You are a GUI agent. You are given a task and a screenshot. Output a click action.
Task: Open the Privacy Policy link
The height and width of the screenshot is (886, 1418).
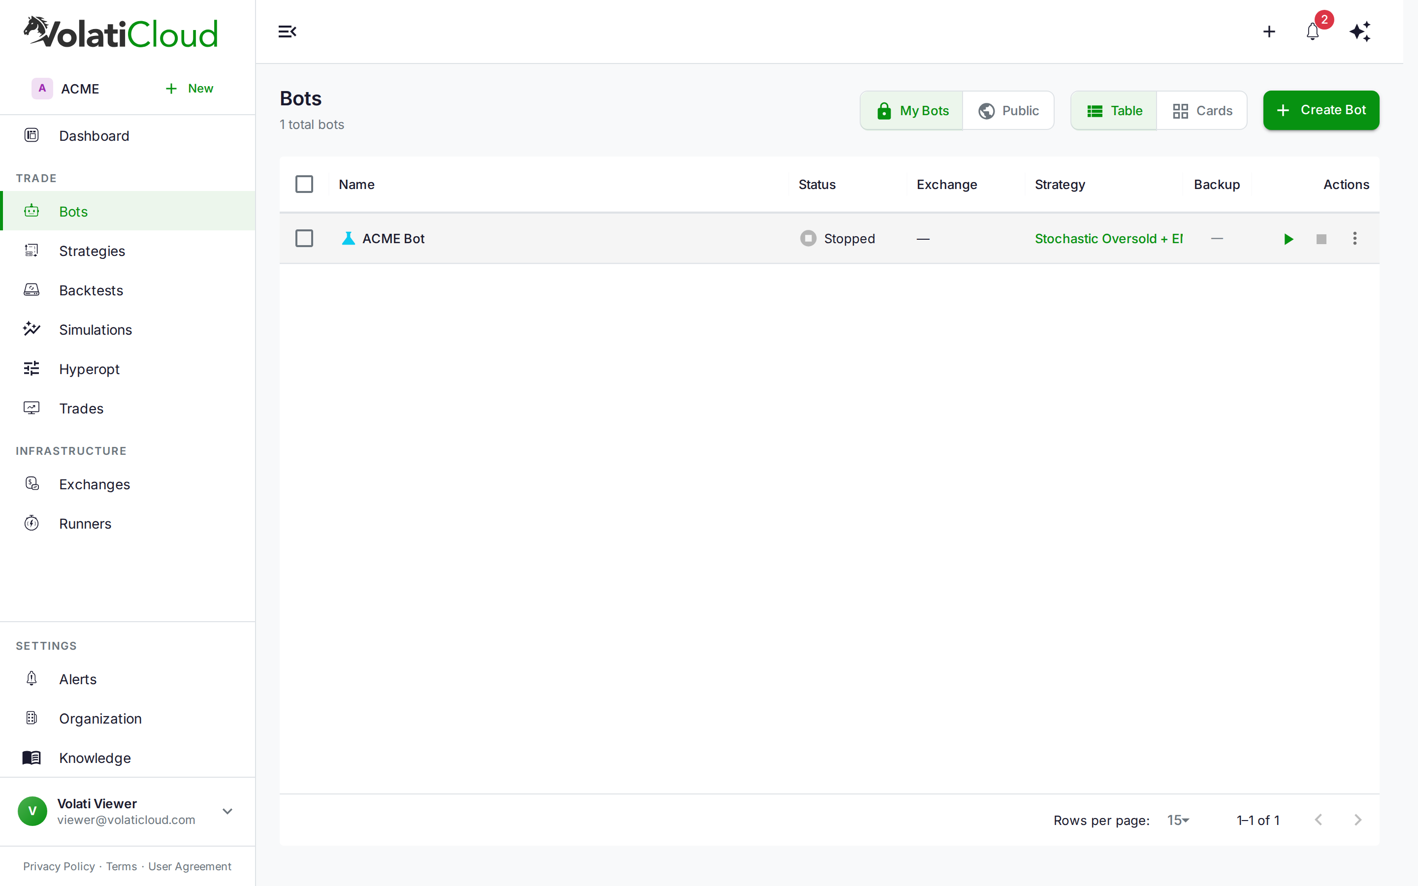tap(59, 866)
